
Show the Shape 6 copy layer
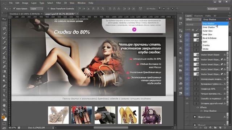[187, 117]
